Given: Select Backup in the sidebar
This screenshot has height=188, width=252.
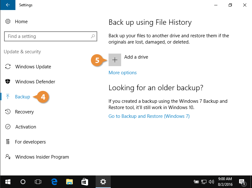Looking at the screenshot, I should point(23,97).
